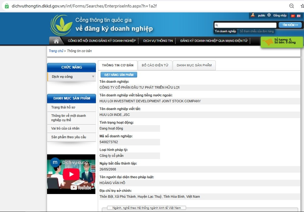
Task: Click the home icon in navigation bar
Action: coord(56,41)
